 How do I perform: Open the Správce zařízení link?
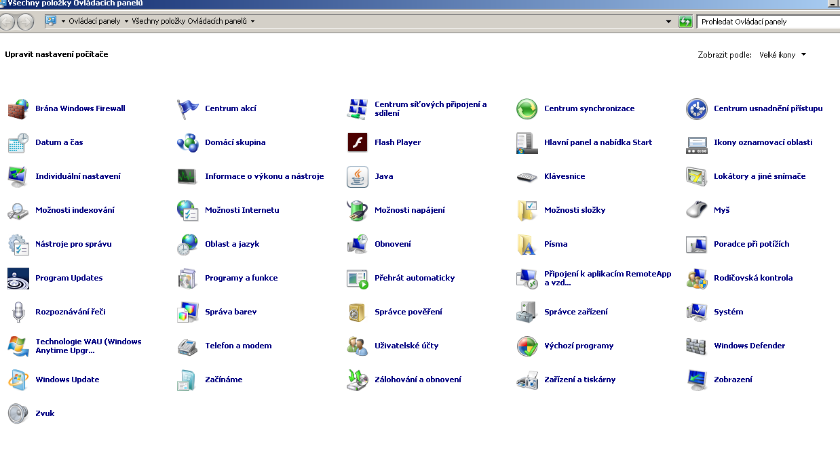[576, 312]
